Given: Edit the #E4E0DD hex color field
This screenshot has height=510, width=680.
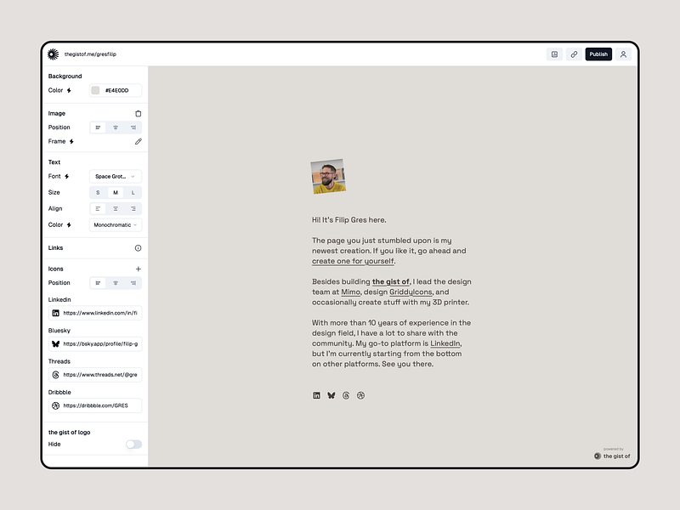Looking at the screenshot, I should [x=117, y=90].
